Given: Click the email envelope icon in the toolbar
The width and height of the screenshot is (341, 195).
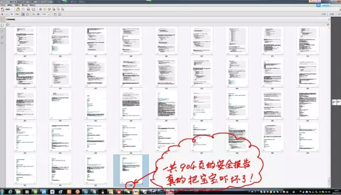Looking at the screenshot, I should (x=33, y=9).
